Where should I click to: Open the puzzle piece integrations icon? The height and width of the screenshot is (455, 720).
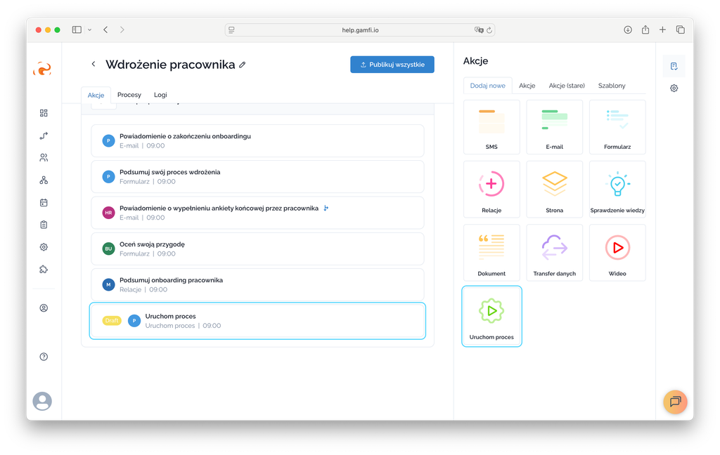coord(44,270)
